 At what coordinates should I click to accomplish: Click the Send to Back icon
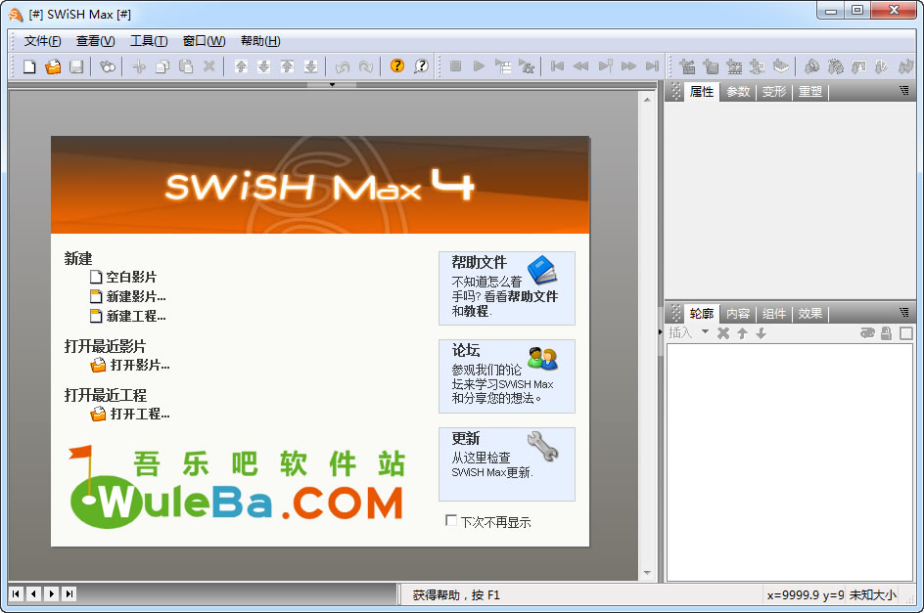pos(310,66)
